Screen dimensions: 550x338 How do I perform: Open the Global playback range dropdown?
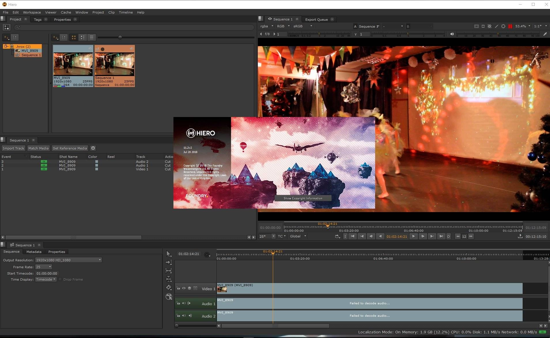point(298,236)
